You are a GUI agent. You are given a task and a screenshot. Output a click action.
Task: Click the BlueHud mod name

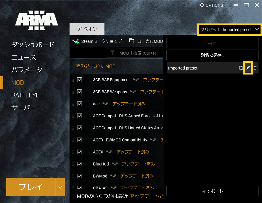101,164
